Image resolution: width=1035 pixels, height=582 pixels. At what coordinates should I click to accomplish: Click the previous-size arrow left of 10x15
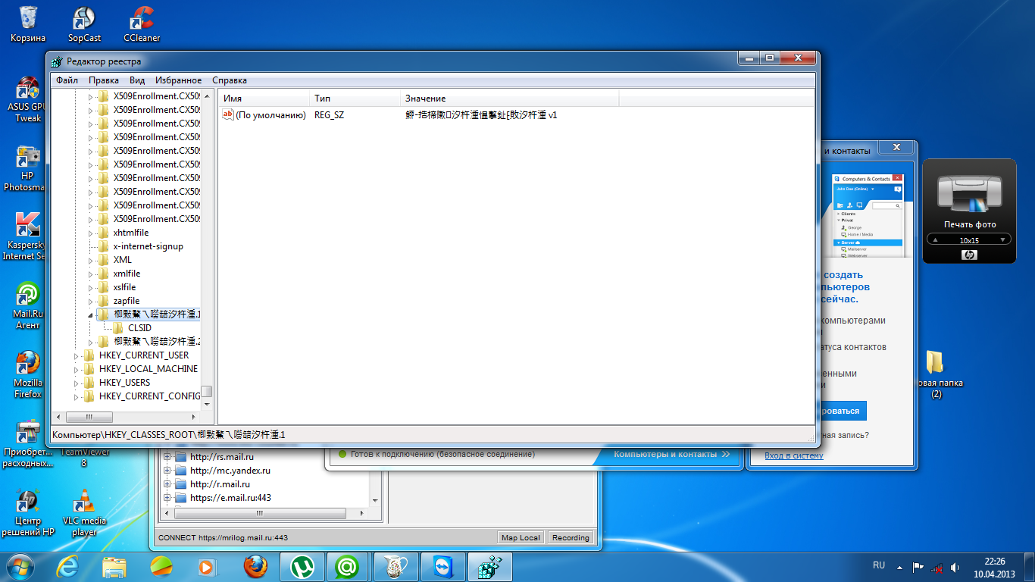tap(935, 239)
